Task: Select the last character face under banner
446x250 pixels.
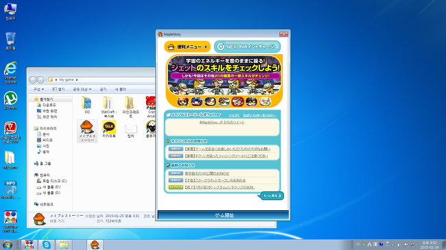Action: [x=265, y=101]
